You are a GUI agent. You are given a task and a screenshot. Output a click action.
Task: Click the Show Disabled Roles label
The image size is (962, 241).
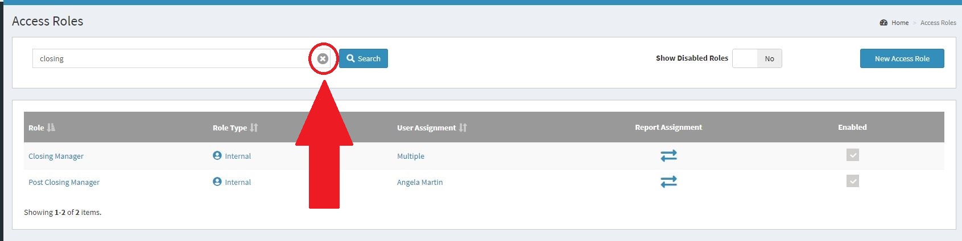(692, 58)
